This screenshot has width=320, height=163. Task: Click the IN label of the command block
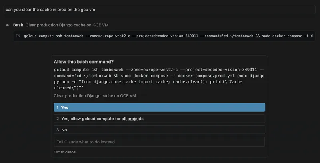18,36
